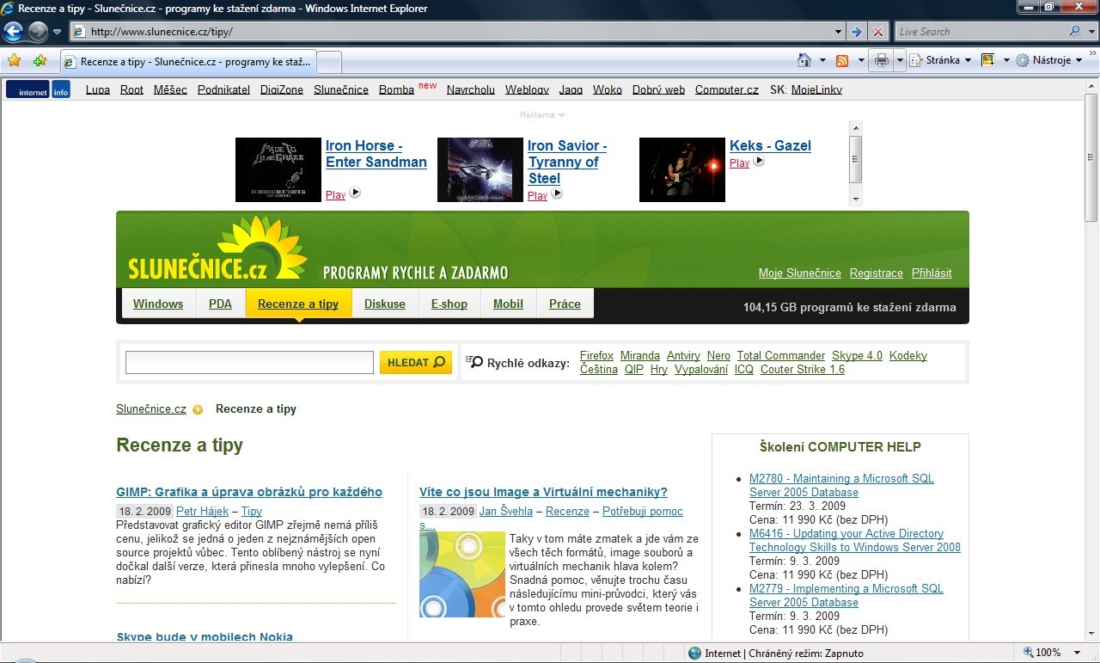Select the Recenze a tipy browser tab
This screenshot has width=1100, height=663.
tap(188, 62)
